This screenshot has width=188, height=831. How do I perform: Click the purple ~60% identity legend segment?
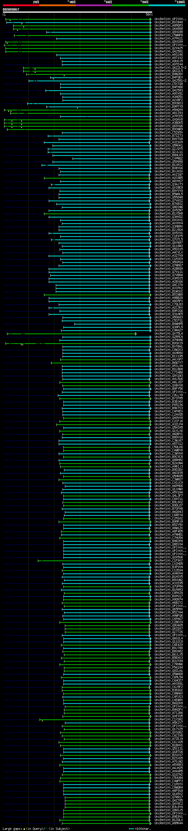pyautogui.click(x=94, y=5)
